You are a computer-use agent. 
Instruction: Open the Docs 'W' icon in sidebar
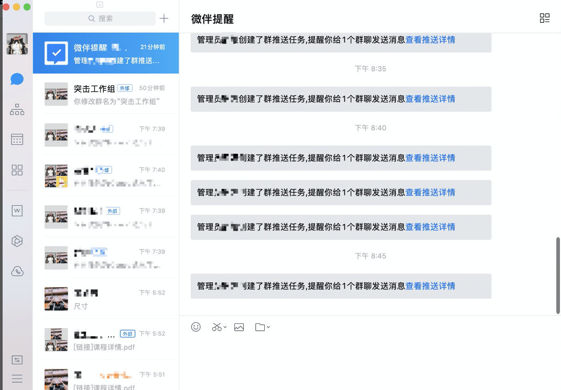pyautogui.click(x=17, y=210)
